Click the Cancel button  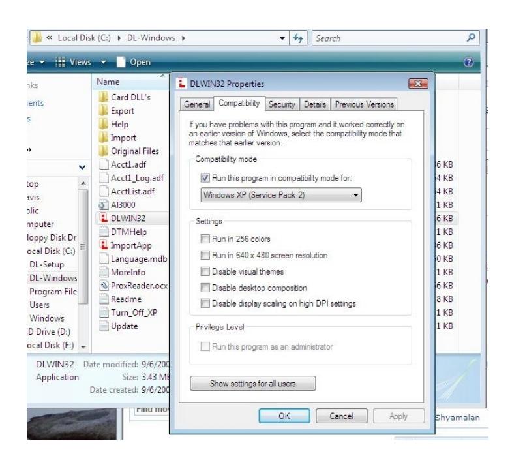point(341,416)
